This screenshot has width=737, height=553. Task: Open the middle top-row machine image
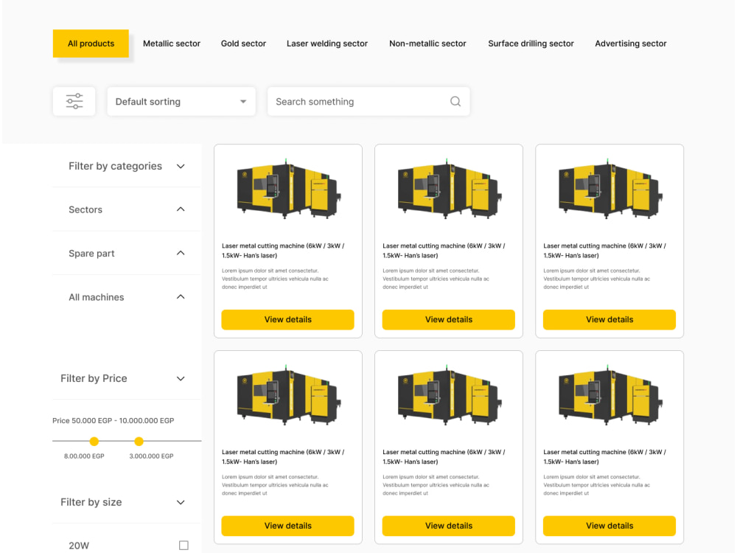(x=450, y=189)
